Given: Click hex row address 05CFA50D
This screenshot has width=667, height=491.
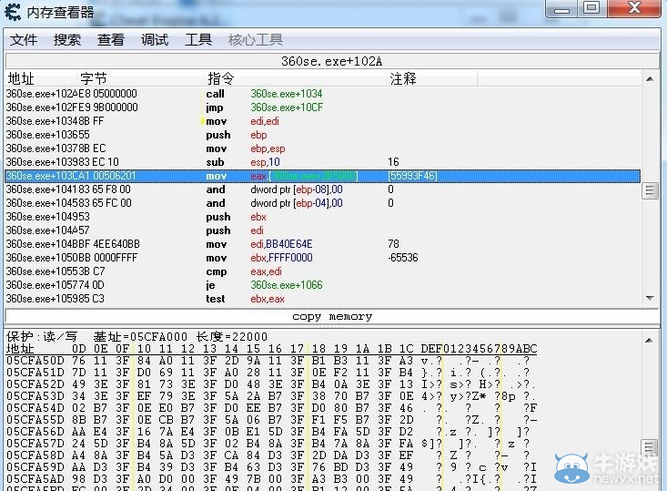Looking at the screenshot, I should coord(35,361).
